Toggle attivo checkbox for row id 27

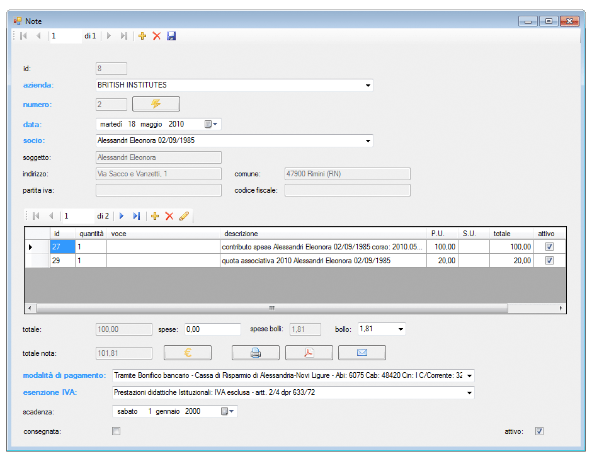tap(549, 247)
